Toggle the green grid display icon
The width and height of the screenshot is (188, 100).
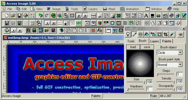[79, 23]
